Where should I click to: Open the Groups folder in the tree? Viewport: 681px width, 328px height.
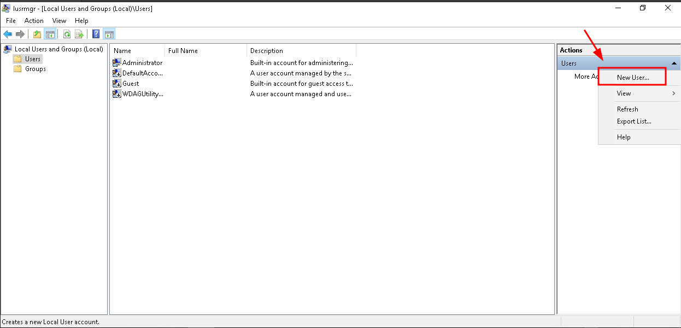35,69
